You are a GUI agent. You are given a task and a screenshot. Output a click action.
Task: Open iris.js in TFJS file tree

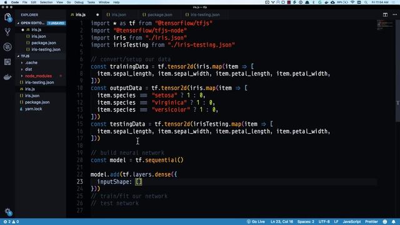tap(30, 89)
